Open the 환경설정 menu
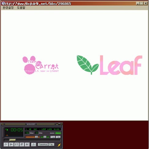This screenshot has width=149, height=149. (x=8, y=8)
